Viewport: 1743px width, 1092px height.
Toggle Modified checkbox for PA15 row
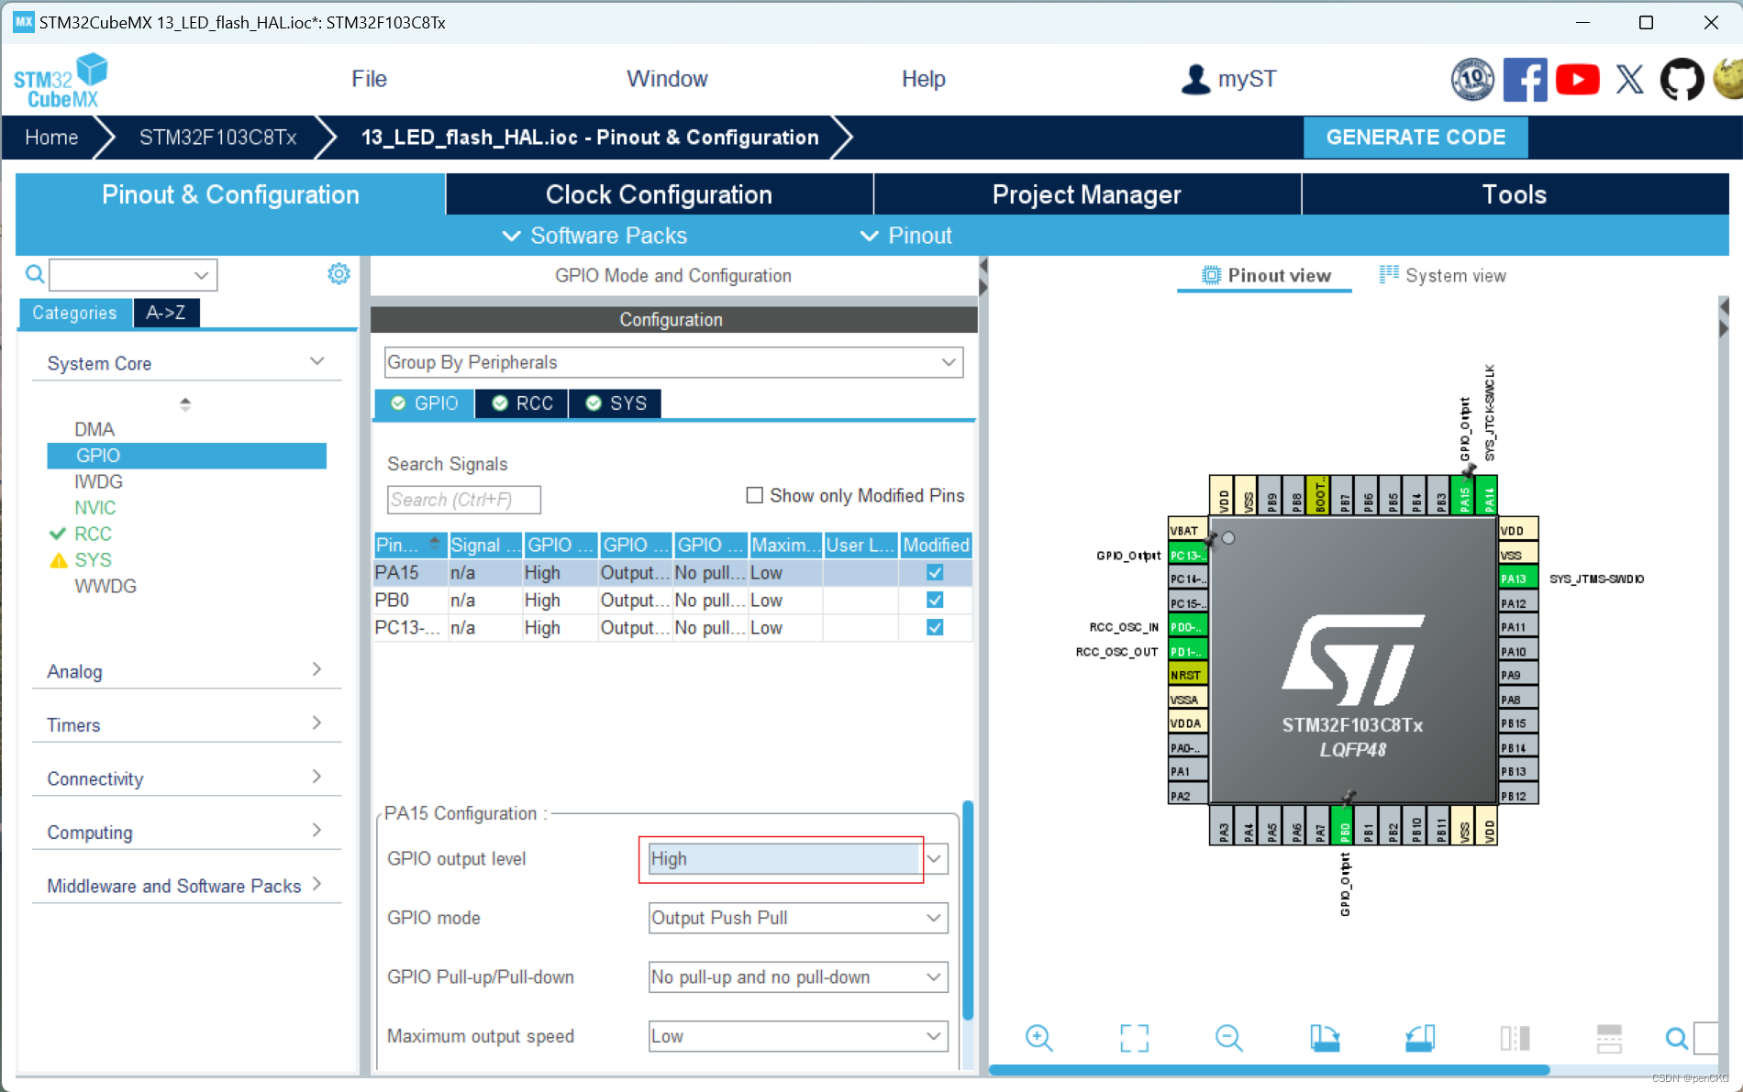[x=935, y=572]
